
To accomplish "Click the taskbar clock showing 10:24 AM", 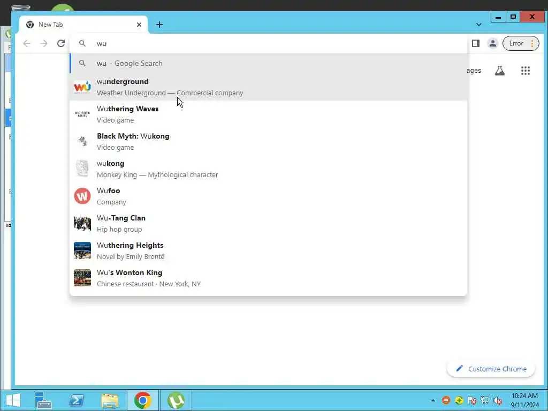I will point(524,400).
